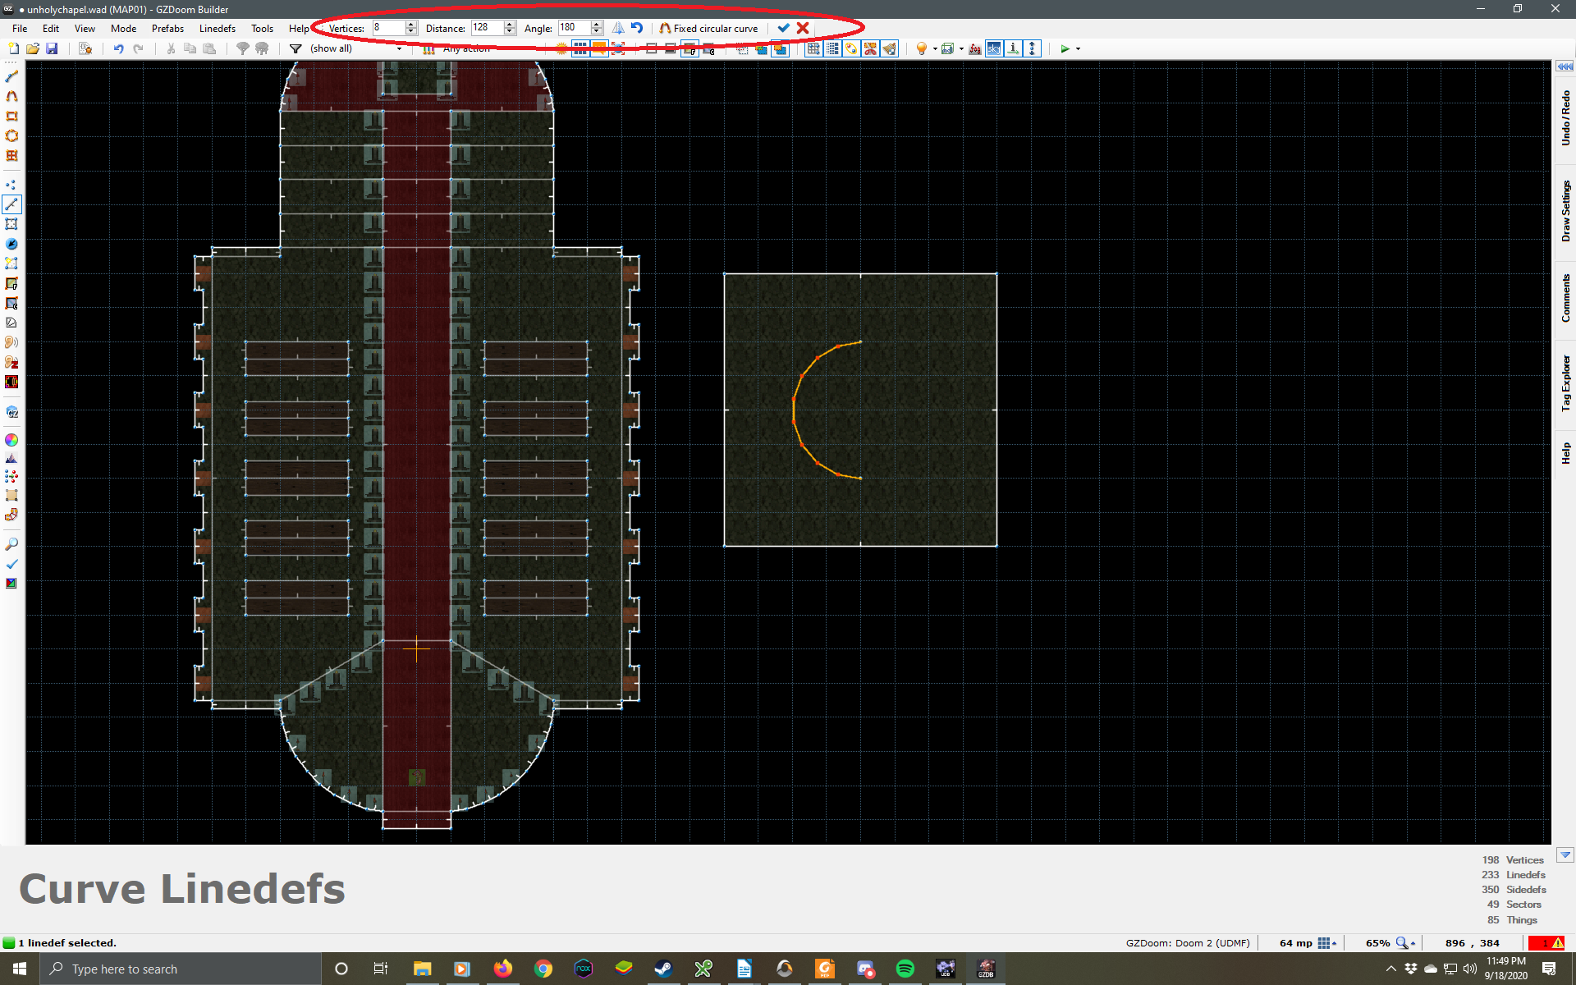The image size is (1576, 985).
Task: Open the Comments side panel
Action: pos(1565,298)
